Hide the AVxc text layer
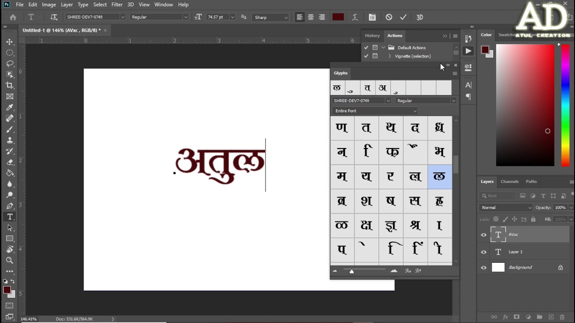The width and height of the screenshot is (575, 323). tap(484, 235)
